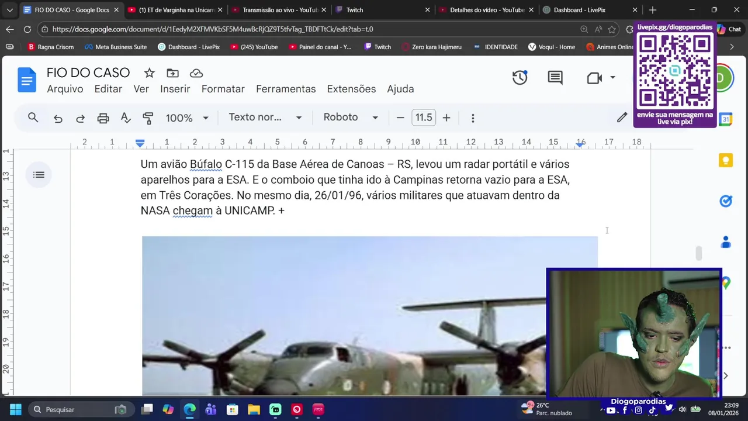
Task: Click the left indent ruler marker
Action: (140, 143)
